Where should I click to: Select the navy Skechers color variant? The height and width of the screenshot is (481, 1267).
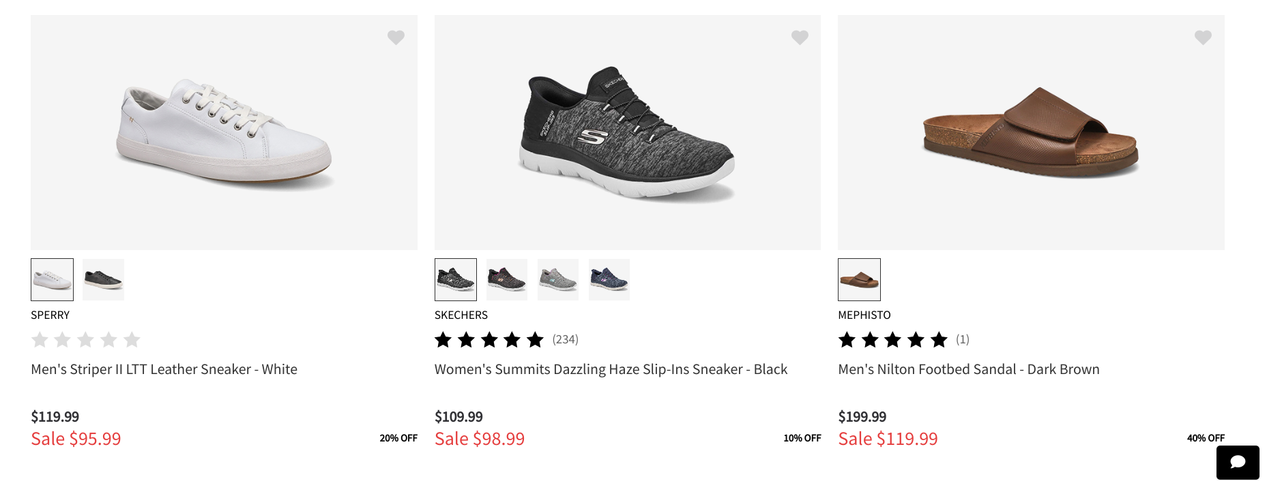609,279
